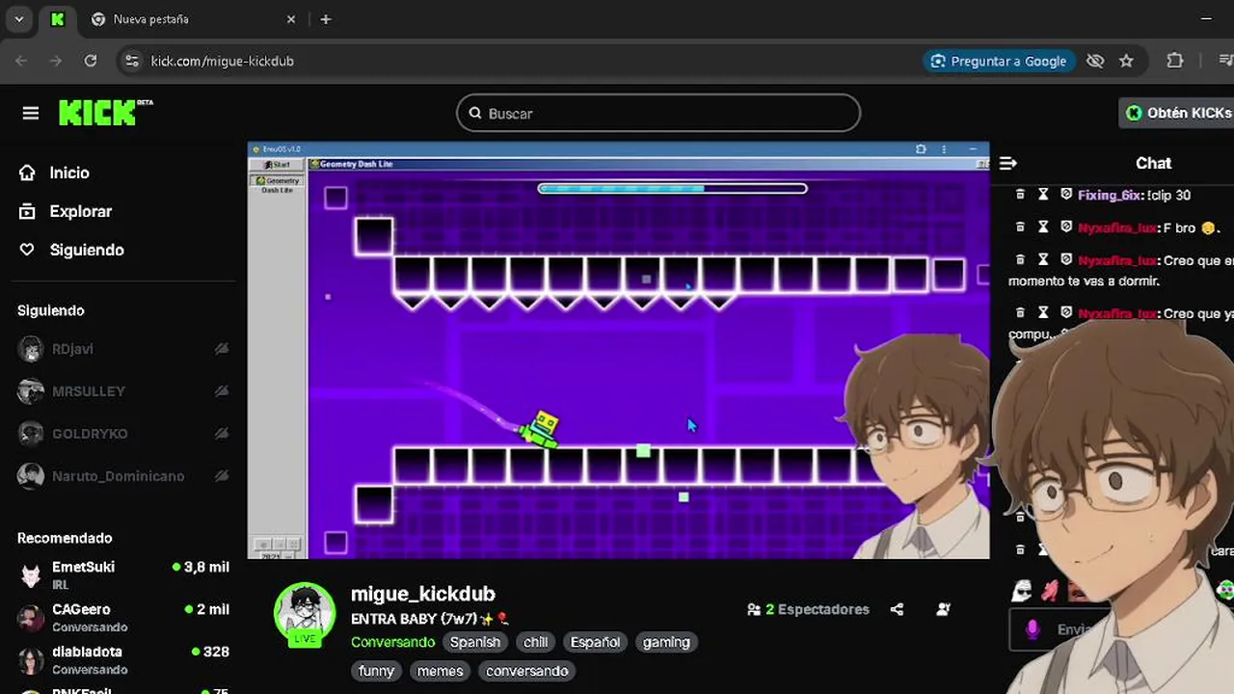Ban Fixing_6ix with the shield icon
1234x694 pixels.
1066,195
